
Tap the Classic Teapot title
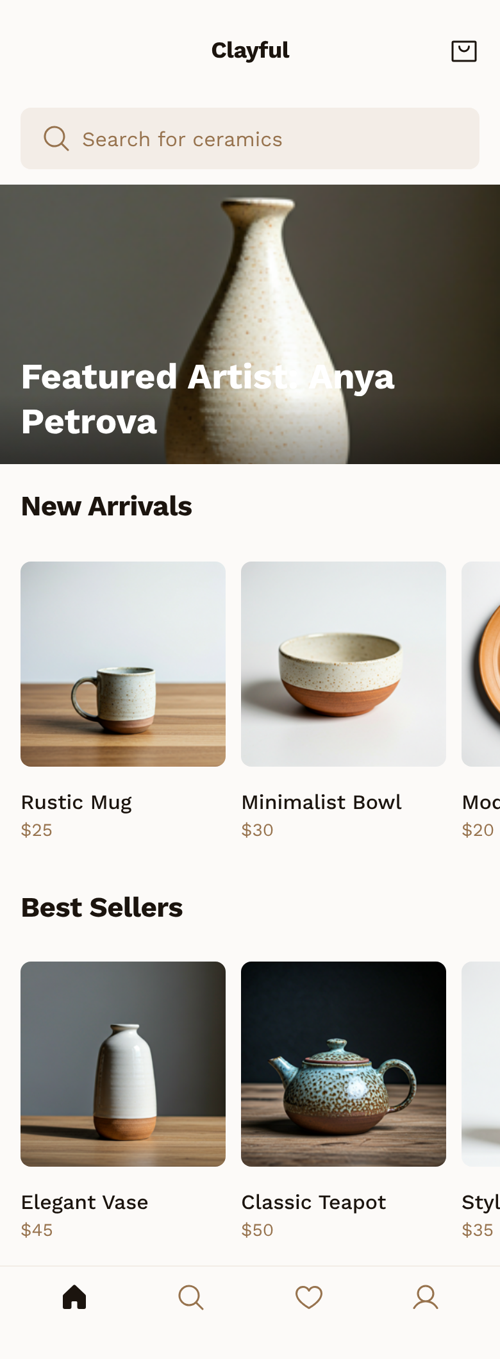313,1202
